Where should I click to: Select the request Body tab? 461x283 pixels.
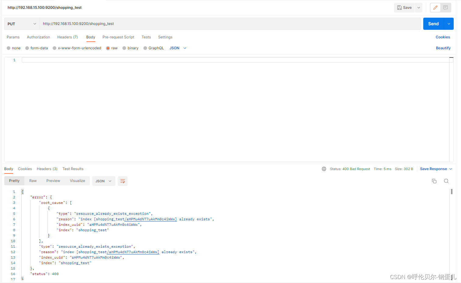click(x=91, y=37)
